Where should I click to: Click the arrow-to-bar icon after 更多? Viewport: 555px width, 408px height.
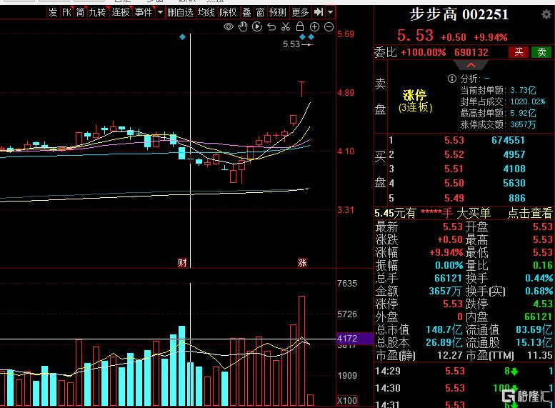319,12
